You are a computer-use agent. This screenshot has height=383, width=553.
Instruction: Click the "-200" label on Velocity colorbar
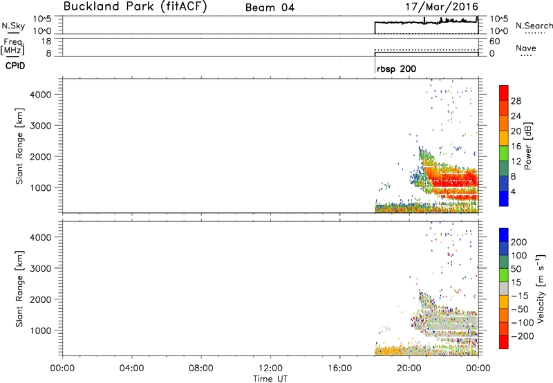coord(523,336)
